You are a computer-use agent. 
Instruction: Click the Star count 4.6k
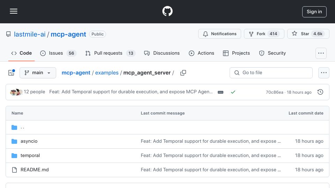click(x=318, y=34)
